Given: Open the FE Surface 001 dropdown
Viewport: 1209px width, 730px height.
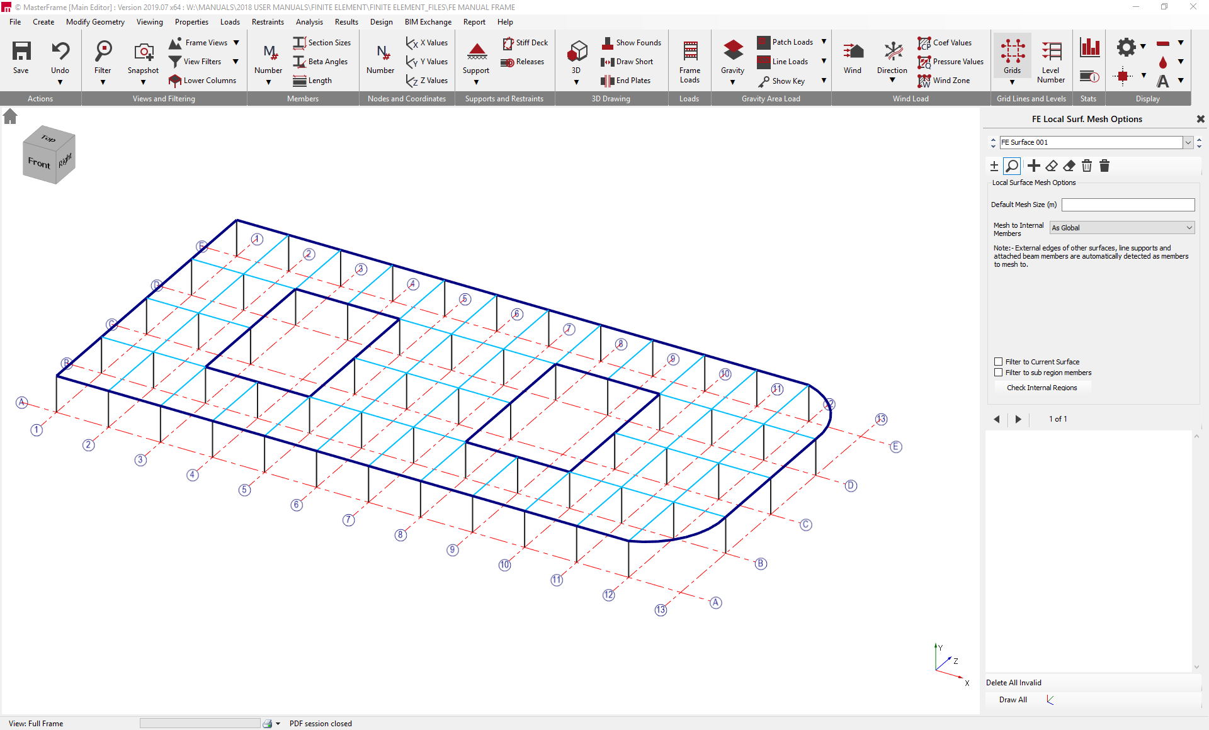Looking at the screenshot, I should 1188,142.
